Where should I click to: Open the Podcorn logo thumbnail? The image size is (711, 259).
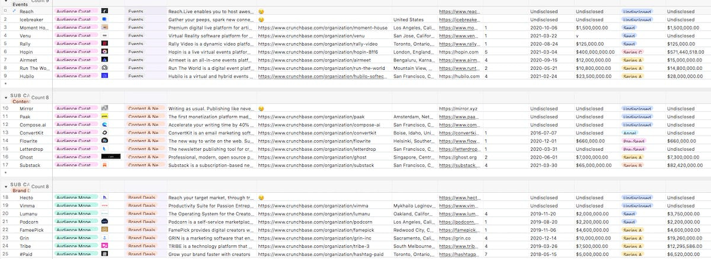coord(104,221)
